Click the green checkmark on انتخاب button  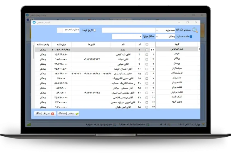[77, 114]
